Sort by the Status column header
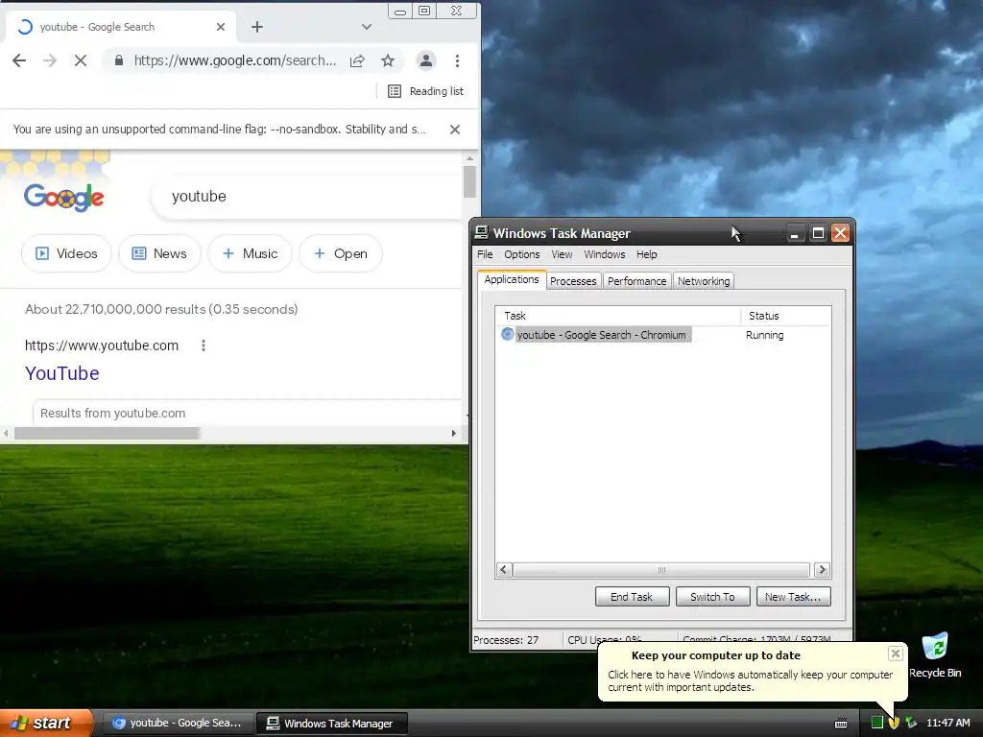Screen dimensions: 983x737 (x=785, y=316)
